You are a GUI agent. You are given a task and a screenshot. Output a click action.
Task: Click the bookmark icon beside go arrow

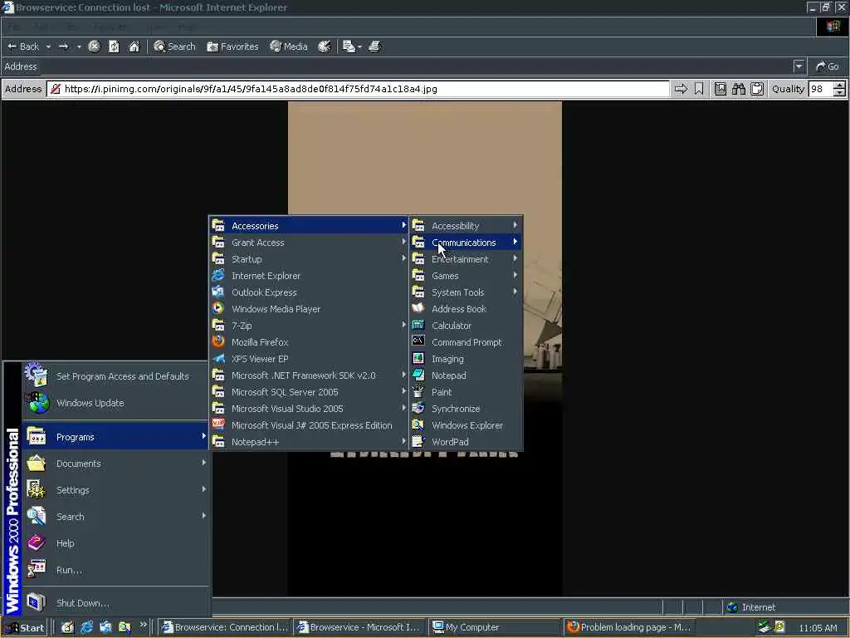coord(699,89)
